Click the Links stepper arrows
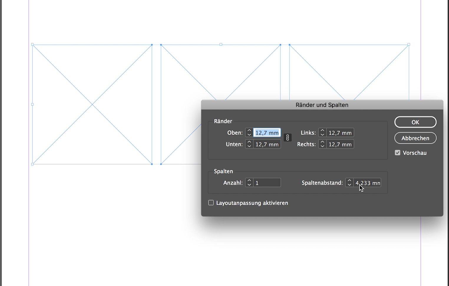This screenshot has height=286, width=449. point(322,133)
